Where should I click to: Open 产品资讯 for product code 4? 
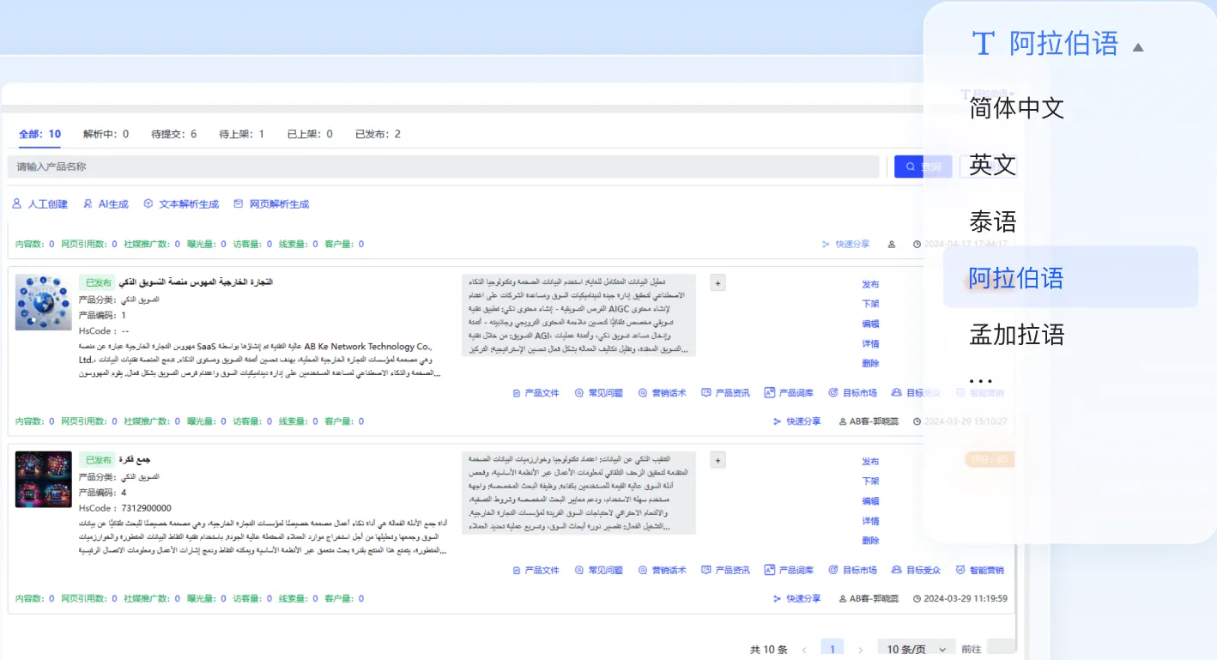coord(726,570)
